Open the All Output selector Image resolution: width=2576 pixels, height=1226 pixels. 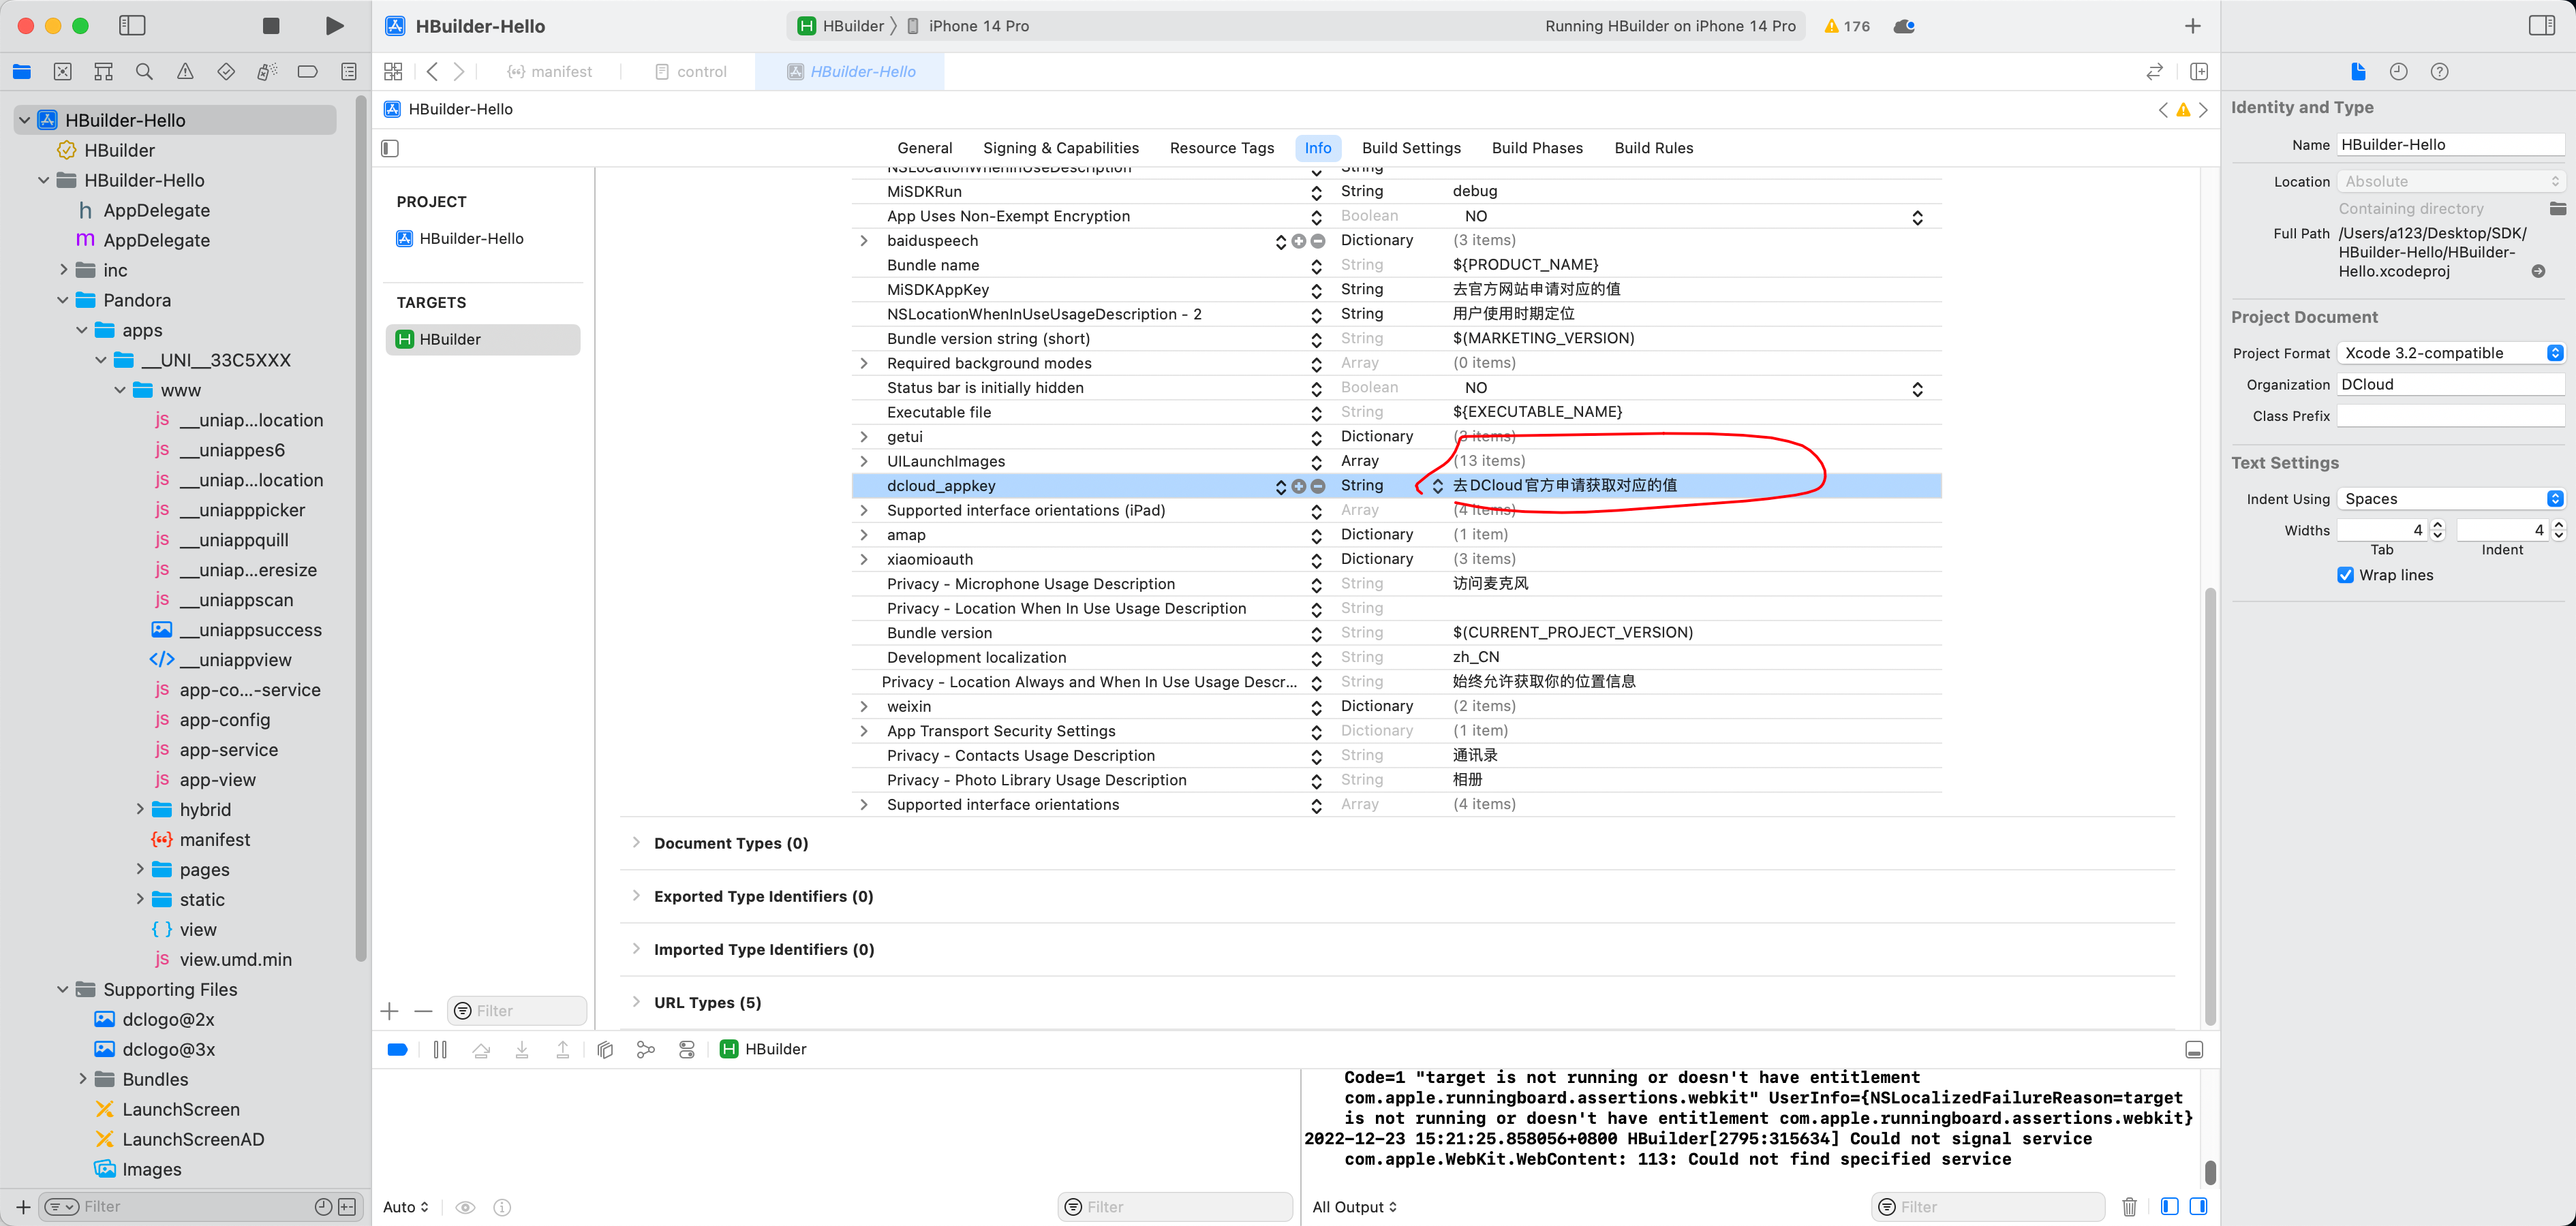tap(1354, 1207)
